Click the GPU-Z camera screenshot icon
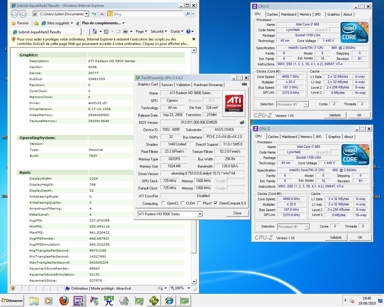The width and height of the screenshot is (384, 307). click(x=244, y=85)
